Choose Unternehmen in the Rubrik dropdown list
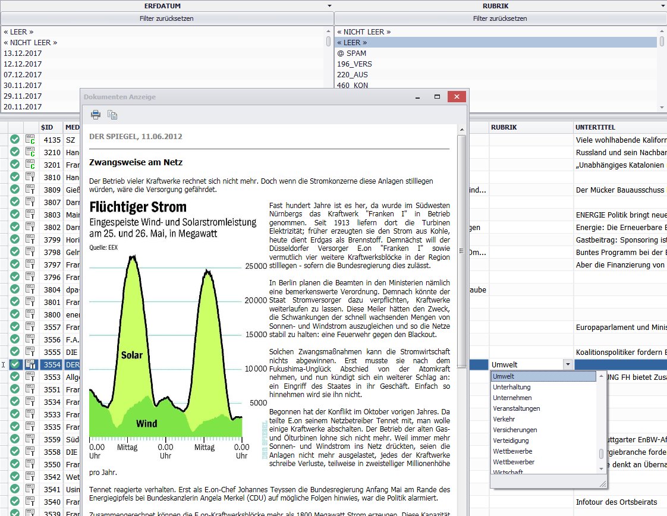 tap(543, 398)
